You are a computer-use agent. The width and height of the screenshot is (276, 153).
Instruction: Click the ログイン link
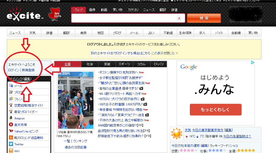pos(14,70)
